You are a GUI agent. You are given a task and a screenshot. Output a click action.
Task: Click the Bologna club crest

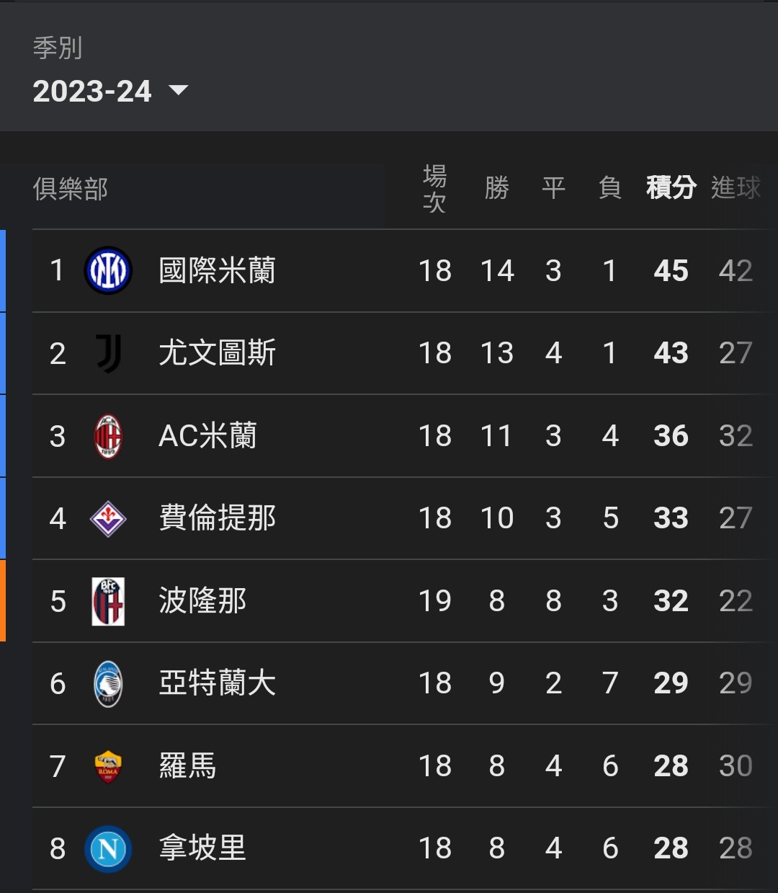click(108, 601)
